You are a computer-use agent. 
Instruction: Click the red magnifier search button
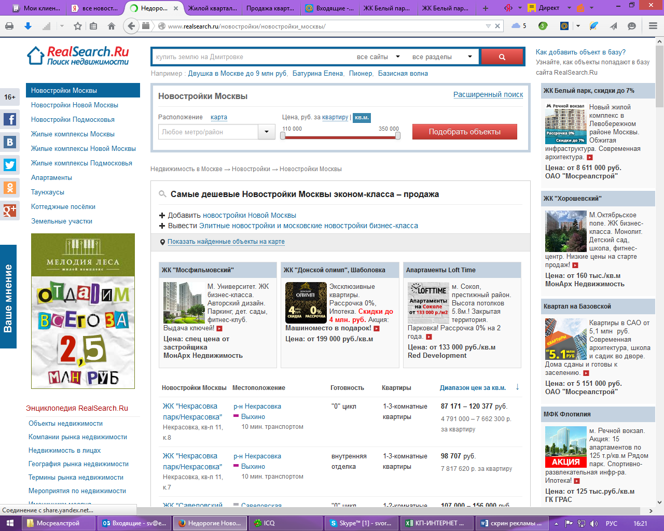coord(502,57)
